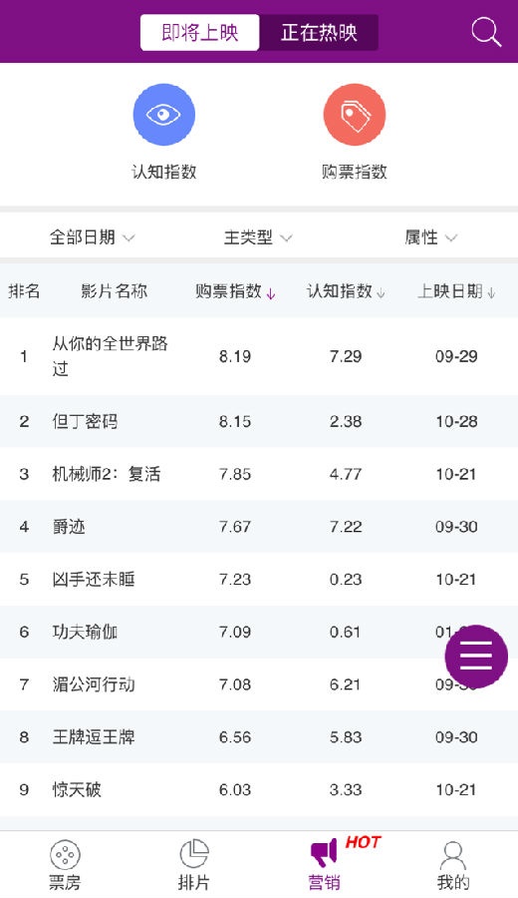Sort by 上映日期 column header
518x898 pixels.
[456, 291]
